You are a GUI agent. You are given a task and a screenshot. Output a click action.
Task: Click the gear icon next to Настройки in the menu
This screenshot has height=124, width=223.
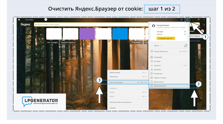click(152, 57)
